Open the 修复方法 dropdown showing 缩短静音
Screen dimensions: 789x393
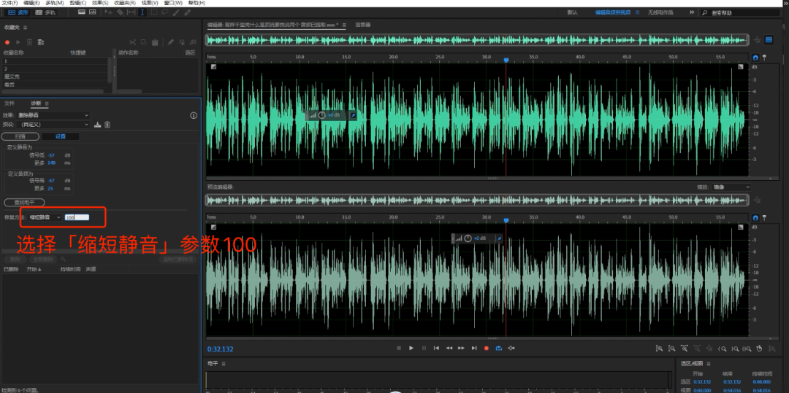click(x=45, y=217)
